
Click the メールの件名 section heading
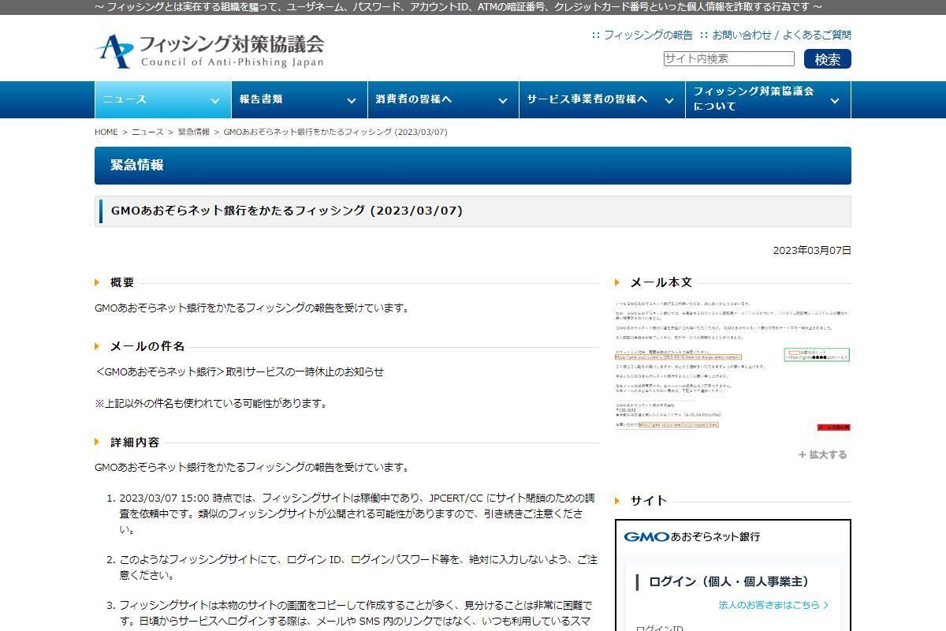tap(147, 346)
